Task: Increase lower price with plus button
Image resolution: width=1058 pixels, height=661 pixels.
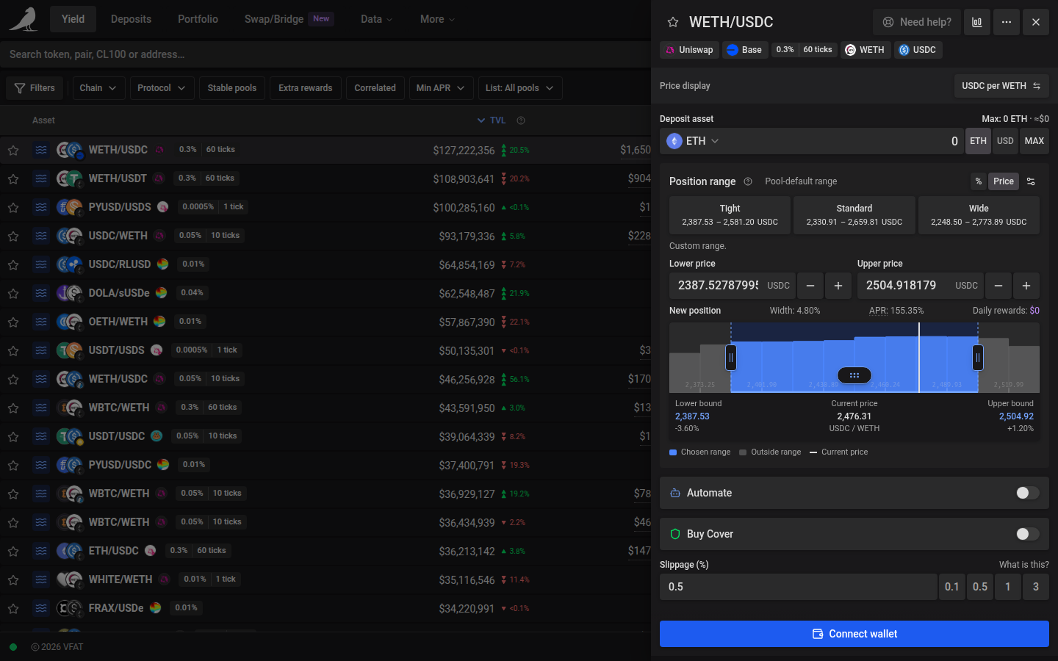Action: click(838, 286)
